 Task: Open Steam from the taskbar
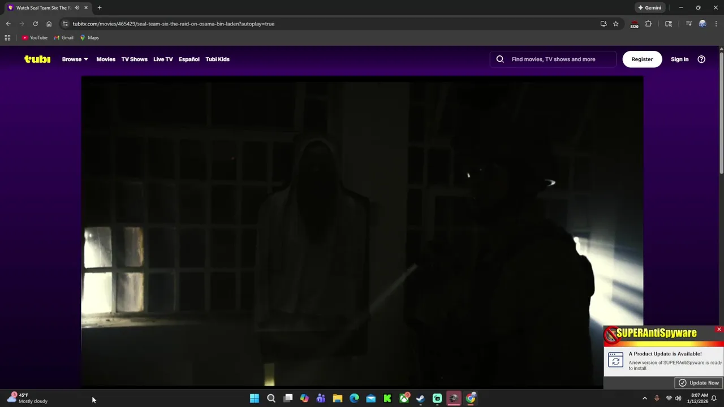click(x=420, y=399)
